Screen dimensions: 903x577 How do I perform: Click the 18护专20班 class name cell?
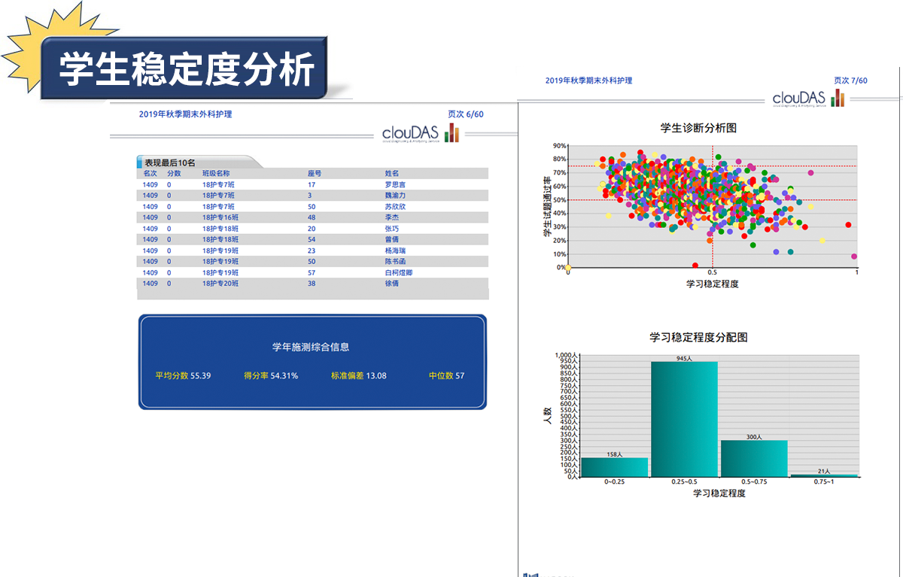[x=220, y=284]
